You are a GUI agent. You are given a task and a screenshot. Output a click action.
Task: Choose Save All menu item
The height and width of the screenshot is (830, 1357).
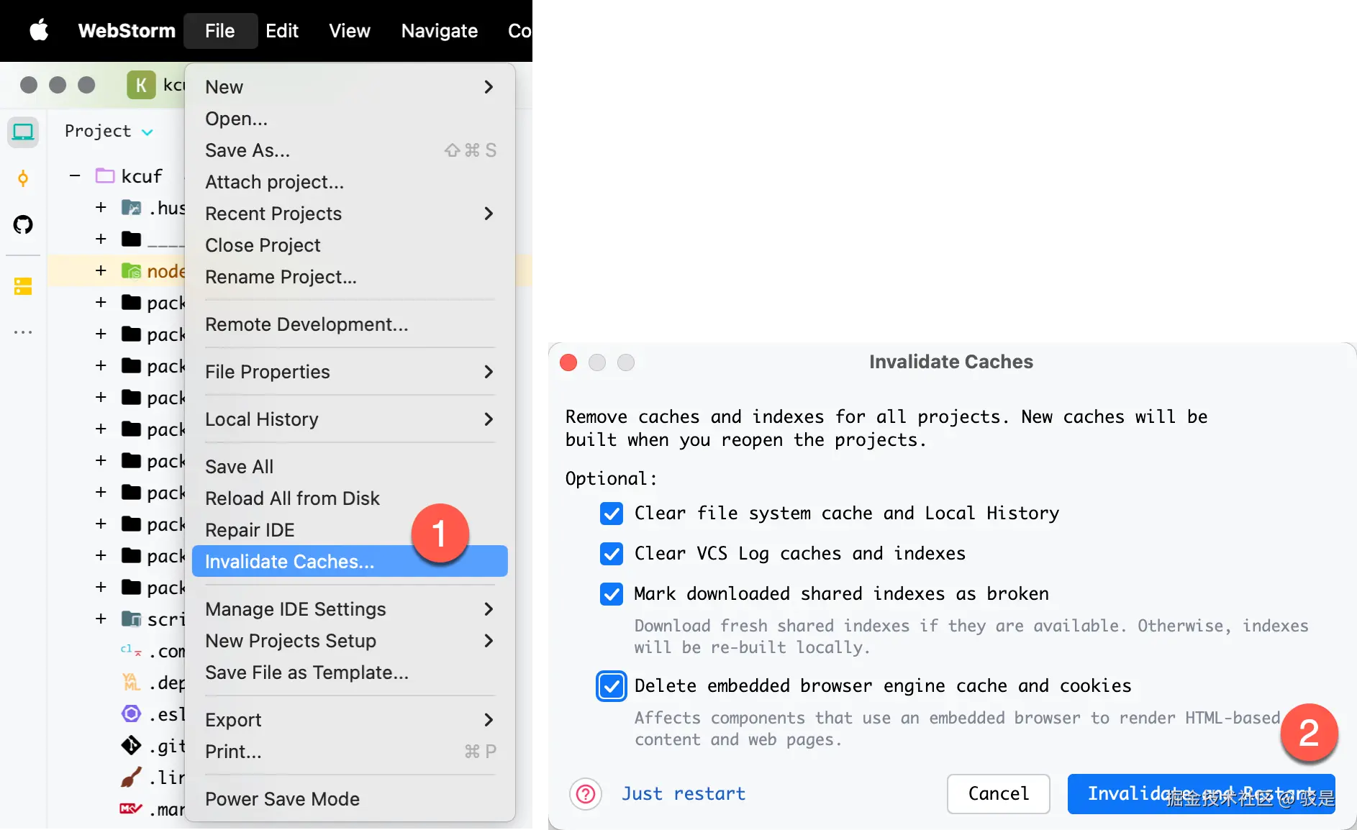coord(350,467)
